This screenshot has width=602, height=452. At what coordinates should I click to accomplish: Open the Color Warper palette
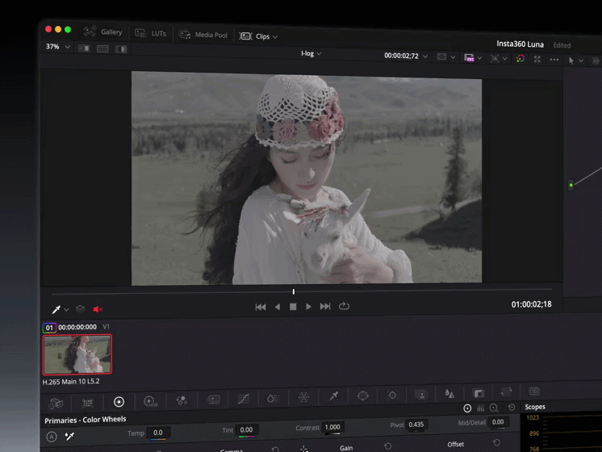tap(303, 397)
